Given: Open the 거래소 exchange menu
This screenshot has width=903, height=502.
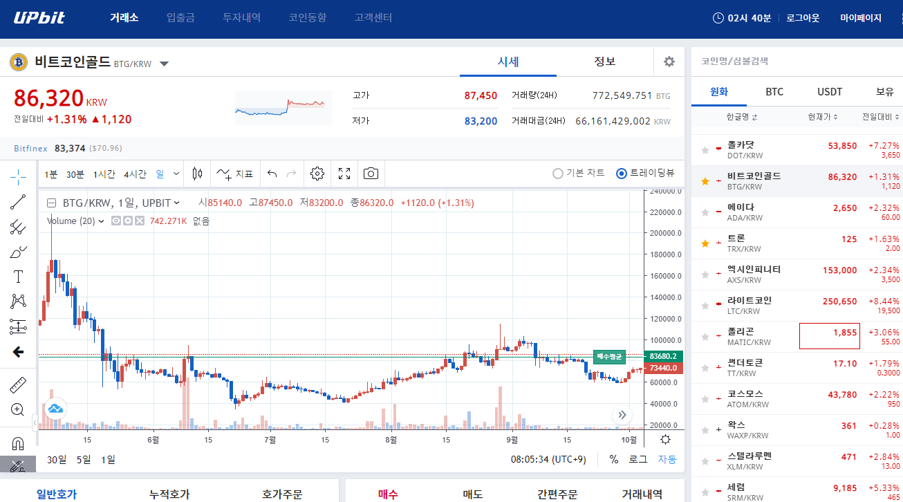Looking at the screenshot, I should (x=124, y=18).
